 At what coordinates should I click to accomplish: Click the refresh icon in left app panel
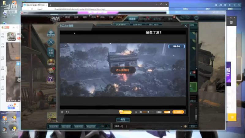pyautogui.click(x=17, y=27)
